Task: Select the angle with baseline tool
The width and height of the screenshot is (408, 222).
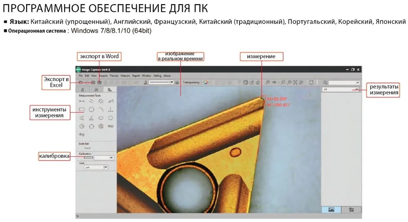Action: 91,118
